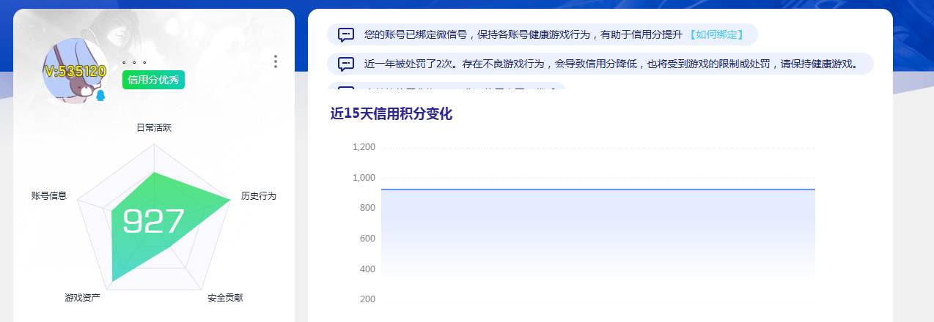The height and width of the screenshot is (322, 934).
Task: Select the 游戏资产 radar axis label
Action: (x=82, y=298)
